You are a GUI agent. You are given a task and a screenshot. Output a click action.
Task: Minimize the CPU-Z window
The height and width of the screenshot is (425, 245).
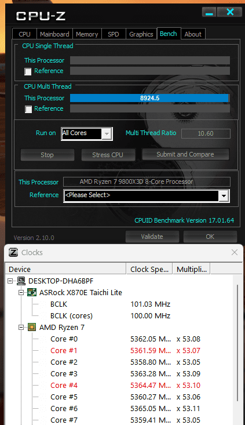point(209,12)
